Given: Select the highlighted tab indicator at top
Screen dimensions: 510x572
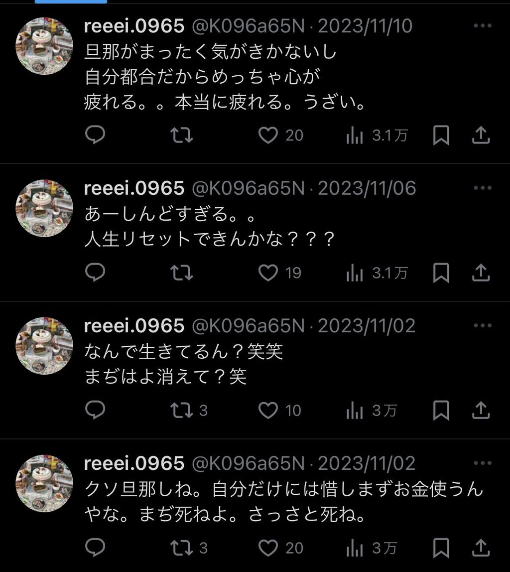Looking at the screenshot, I should (x=71, y=1).
